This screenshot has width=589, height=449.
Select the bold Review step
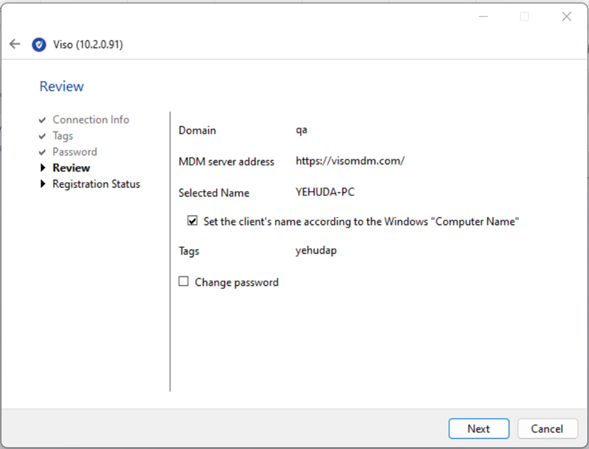tap(71, 168)
